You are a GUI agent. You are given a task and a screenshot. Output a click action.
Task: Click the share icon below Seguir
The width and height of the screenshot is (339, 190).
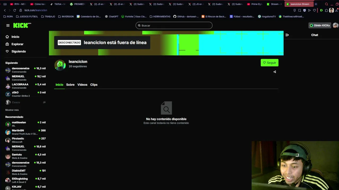coord(275,72)
